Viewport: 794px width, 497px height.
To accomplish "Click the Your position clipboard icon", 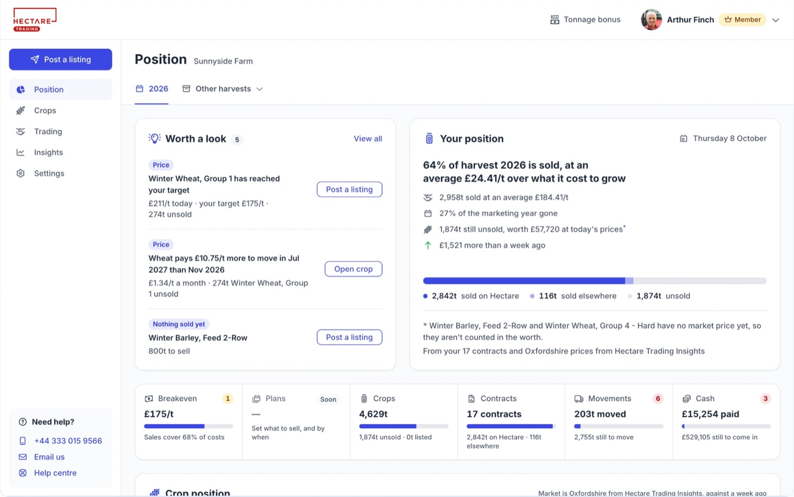I will (x=429, y=138).
